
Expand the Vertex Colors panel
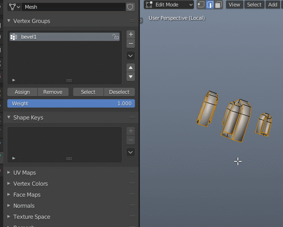pos(9,183)
